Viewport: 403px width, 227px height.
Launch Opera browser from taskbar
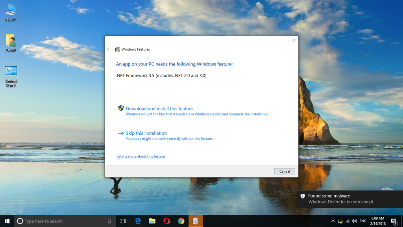(166, 221)
